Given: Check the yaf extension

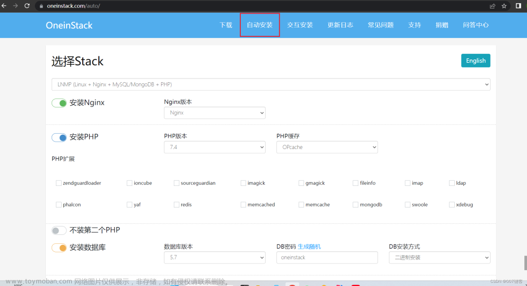Looking at the screenshot, I should (x=130, y=204).
